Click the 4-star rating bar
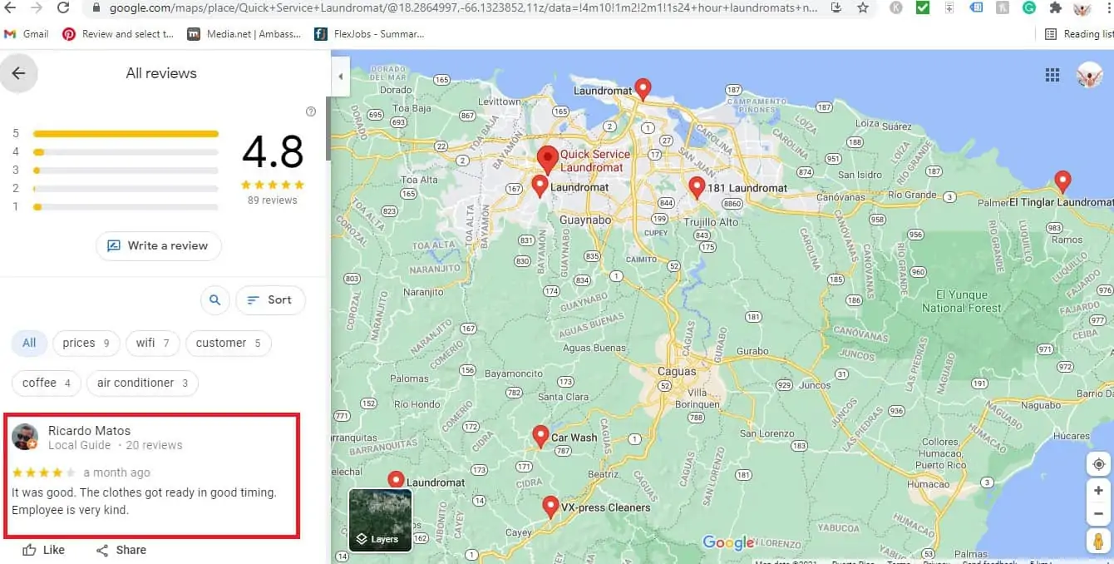1114x564 pixels. pyautogui.click(x=126, y=152)
